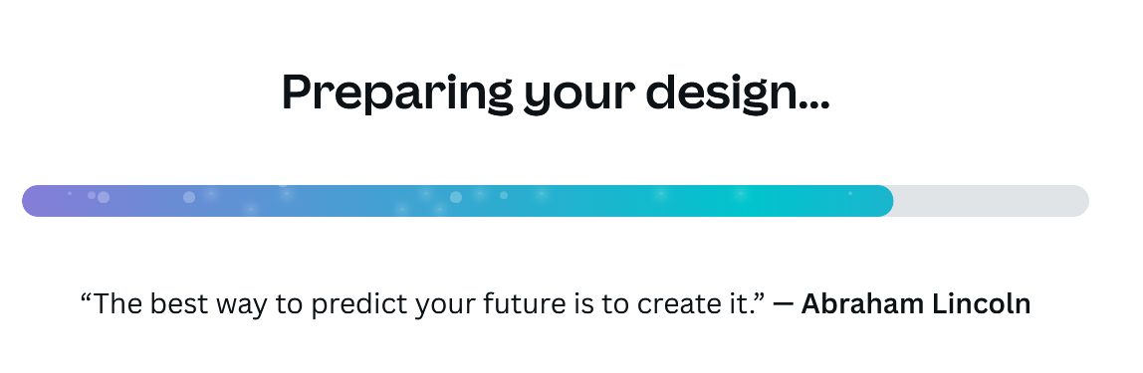Click the purple start of the progress bar

[x=44, y=201]
